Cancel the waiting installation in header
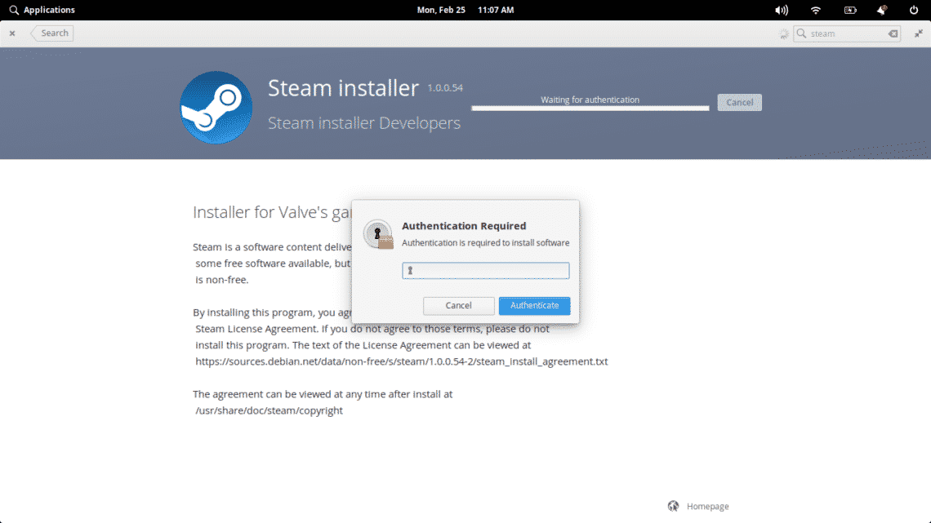This screenshot has width=931, height=523. (739, 103)
